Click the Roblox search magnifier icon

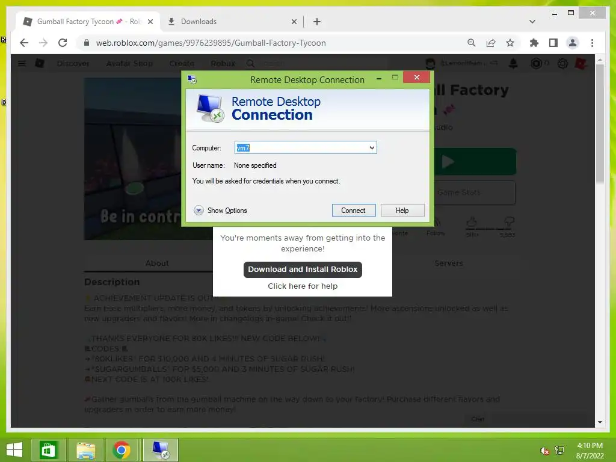pos(250,63)
